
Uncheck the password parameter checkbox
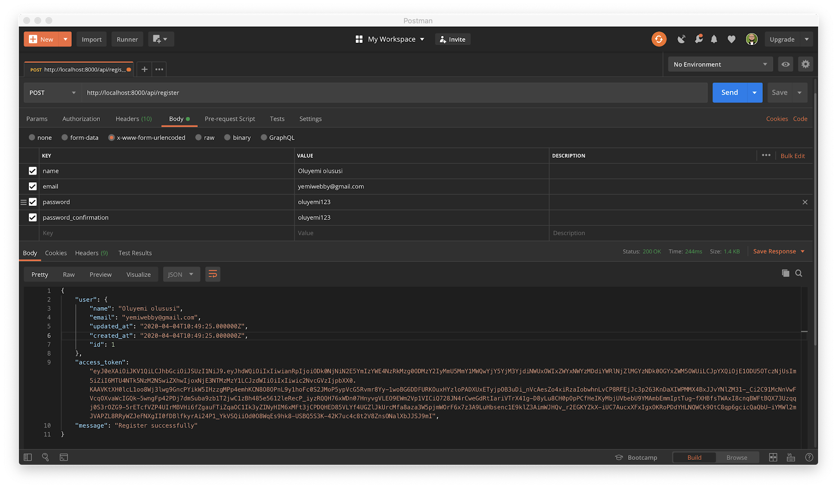point(32,202)
